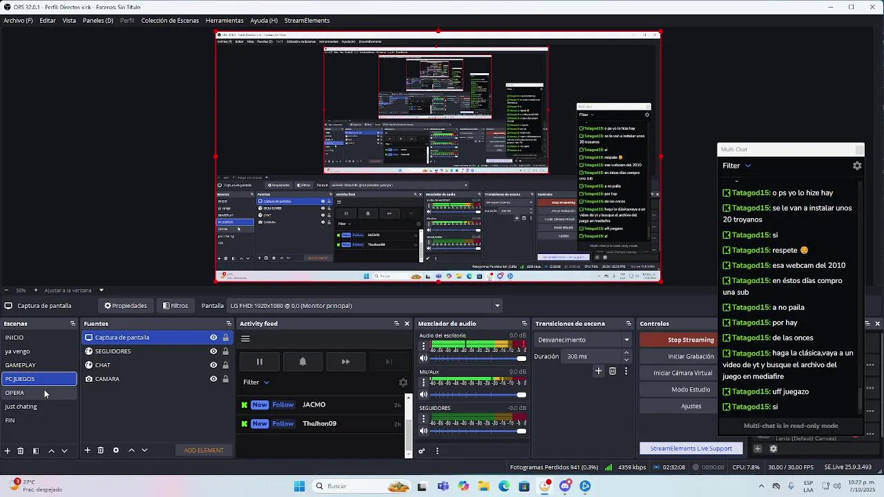Open Multi-Chat settings gear

tap(857, 166)
